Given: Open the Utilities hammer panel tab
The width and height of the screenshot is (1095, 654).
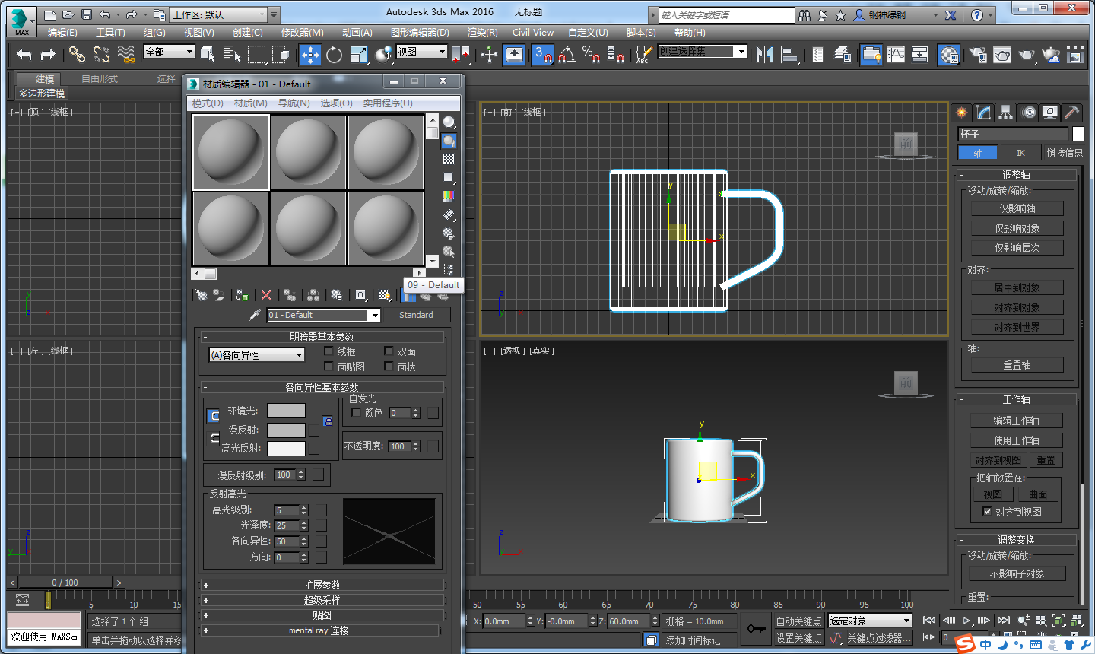Looking at the screenshot, I should [1072, 113].
